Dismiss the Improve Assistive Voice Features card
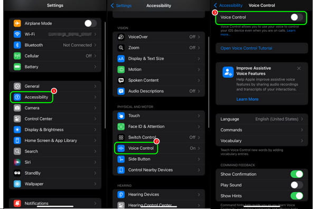Viewport: 317px width, 209px height. click(x=299, y=68)
